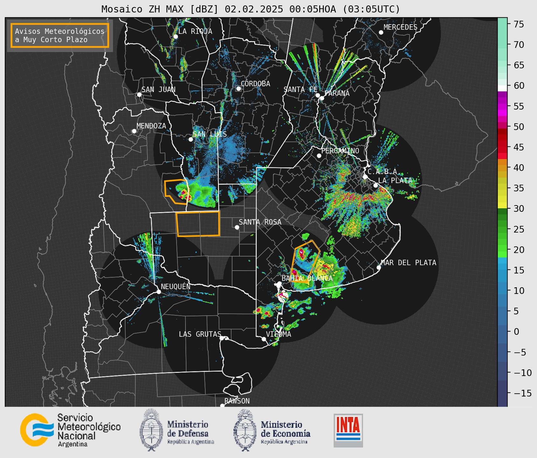Click the PERGAMINO city label
Screen dimensions: 537x458
coord(340,151)
